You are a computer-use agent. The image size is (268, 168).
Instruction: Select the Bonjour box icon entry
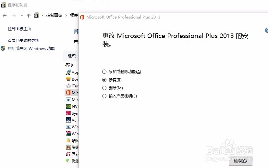click(x=68, y=79)
